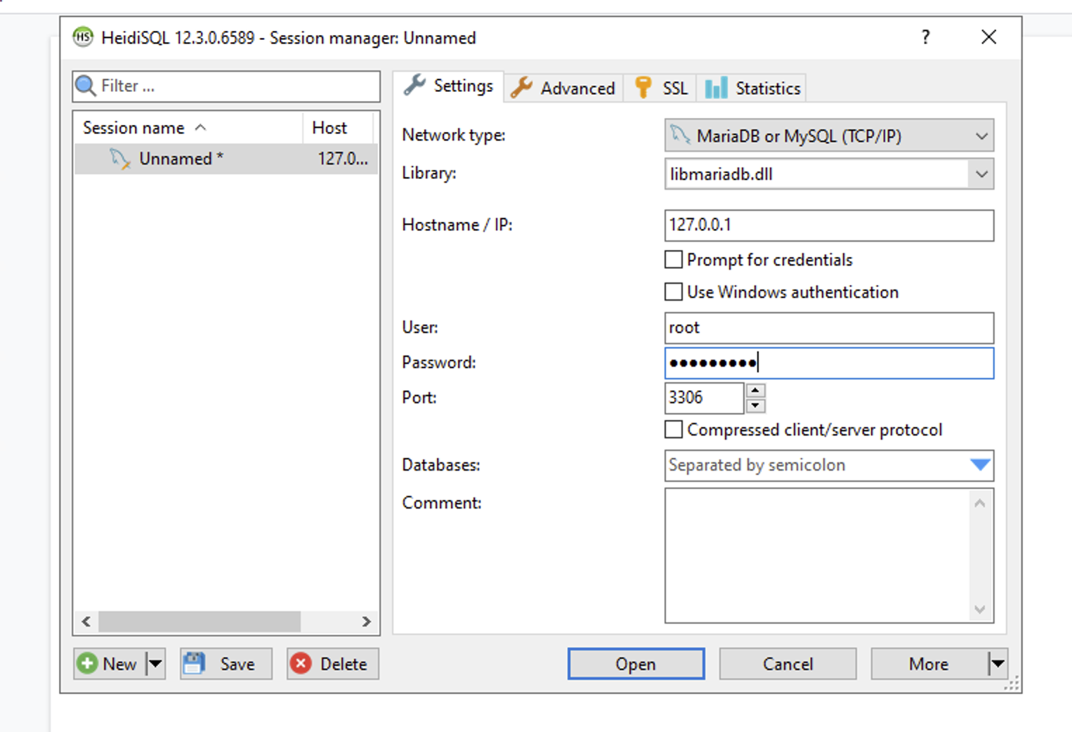The width and height of the screenshot is (1072, 732).
Task: Open the New button dropdown arrow
Action: (155, 663)
